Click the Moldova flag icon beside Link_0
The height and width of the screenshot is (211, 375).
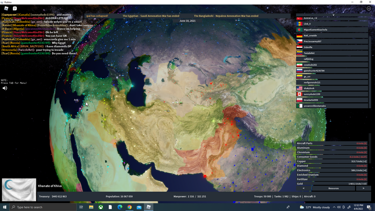coord(300,24)
